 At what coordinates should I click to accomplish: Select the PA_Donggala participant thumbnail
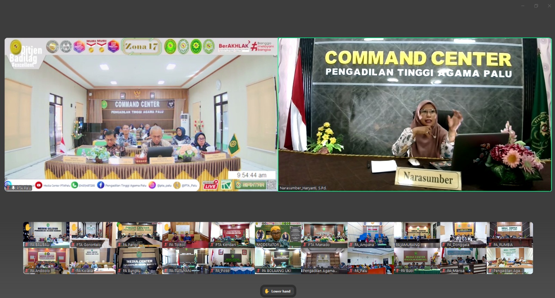463,234
